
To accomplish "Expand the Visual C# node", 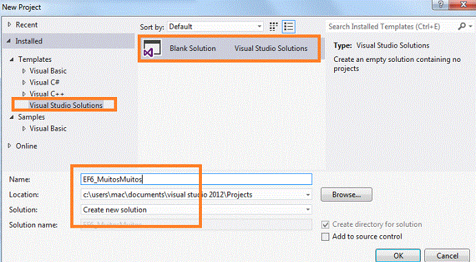I will 23,83.
